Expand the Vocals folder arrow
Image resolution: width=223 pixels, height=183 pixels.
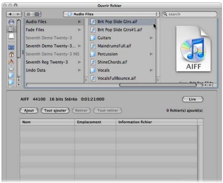pyautogui.click(x=151, y=70)
